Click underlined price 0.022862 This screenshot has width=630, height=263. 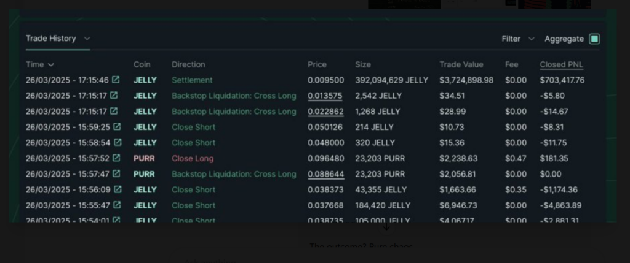point(325,112)
